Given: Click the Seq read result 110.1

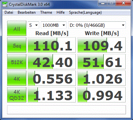Looking at the screenshot, I should click(52, 45).
